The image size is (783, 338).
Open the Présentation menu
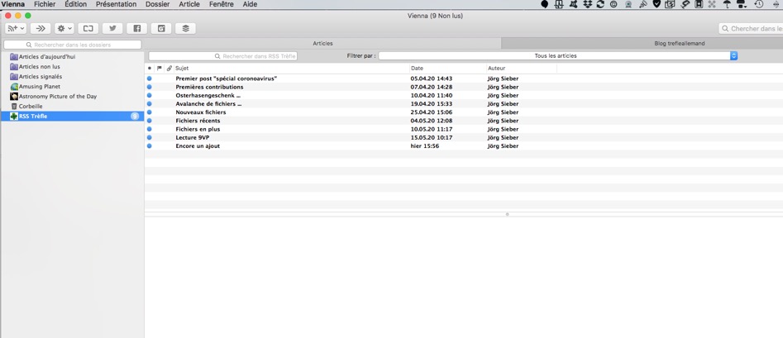pyautogui.click(x=116, y=5)
